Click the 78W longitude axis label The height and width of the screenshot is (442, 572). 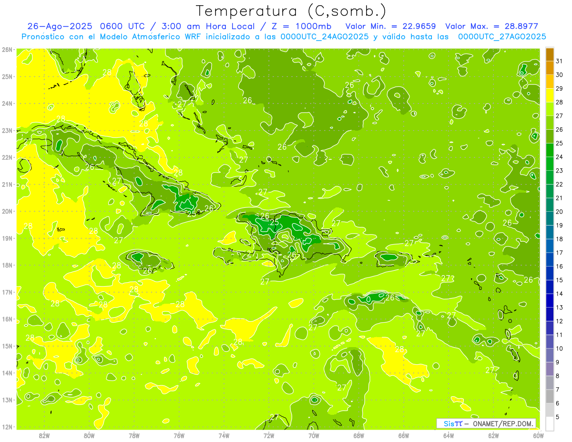(134, 435)
